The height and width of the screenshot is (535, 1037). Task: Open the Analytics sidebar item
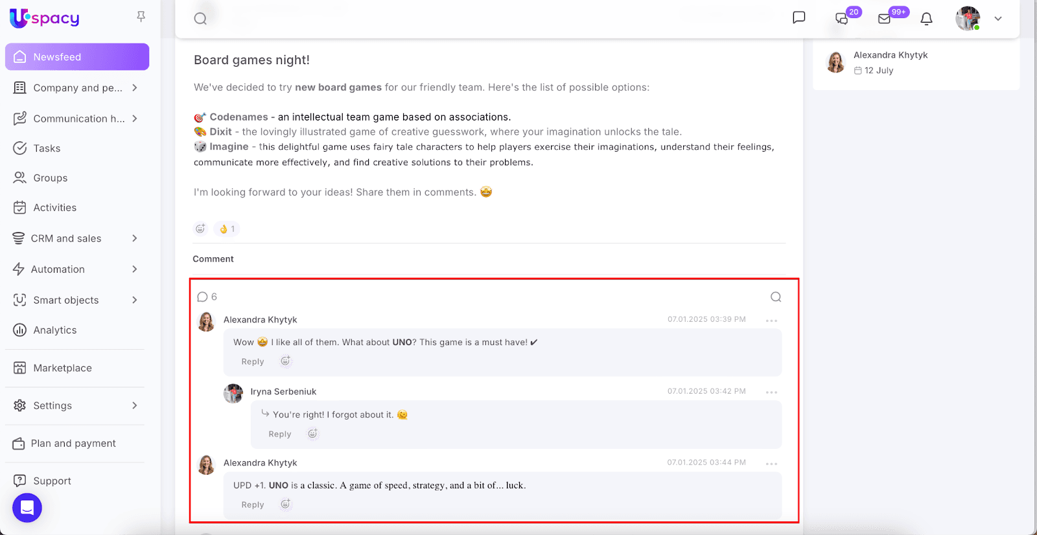point(54,330)
